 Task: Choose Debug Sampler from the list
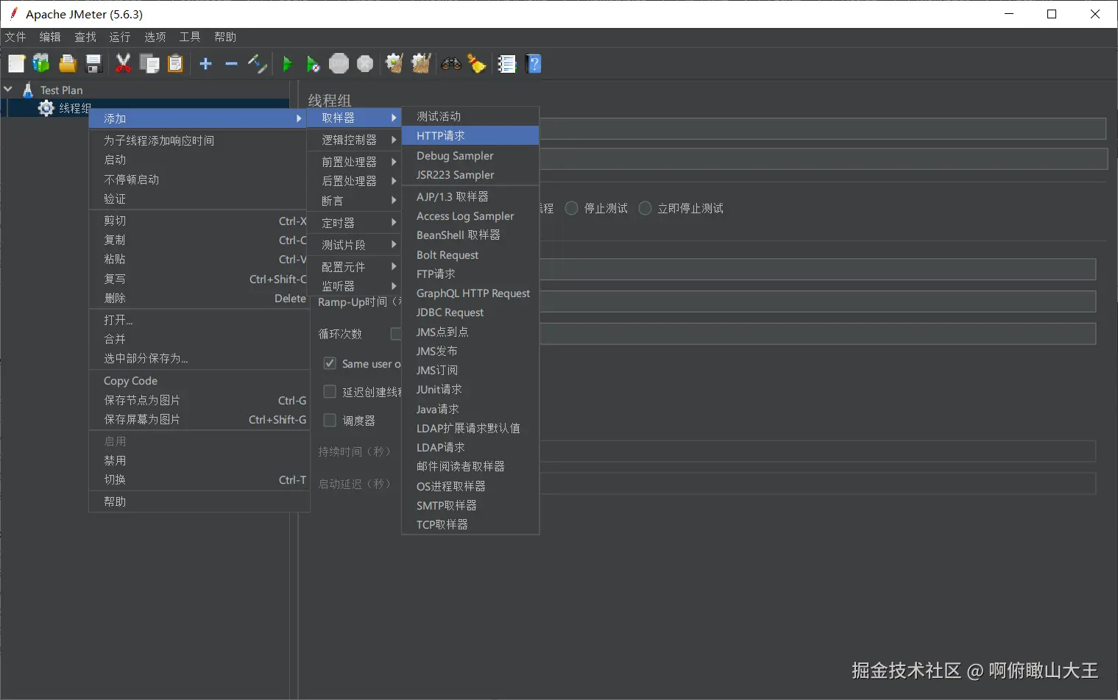point(470,156)
